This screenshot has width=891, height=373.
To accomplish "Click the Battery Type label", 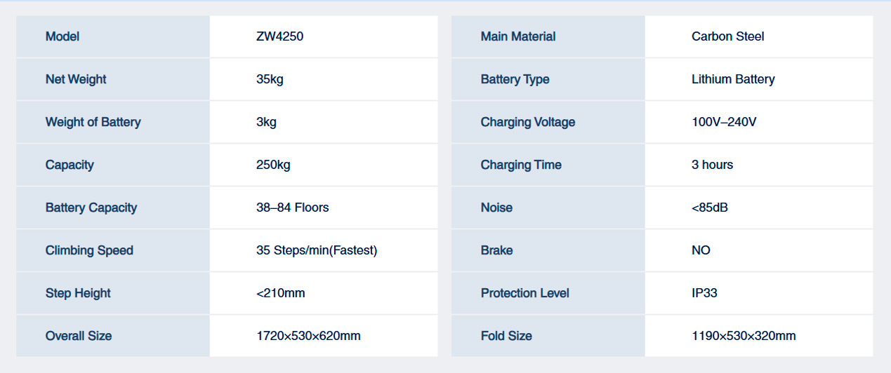I will coord(515,79).
